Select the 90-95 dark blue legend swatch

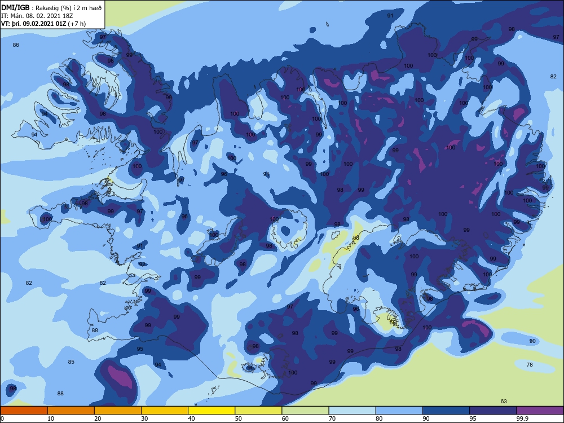[446, 411]
